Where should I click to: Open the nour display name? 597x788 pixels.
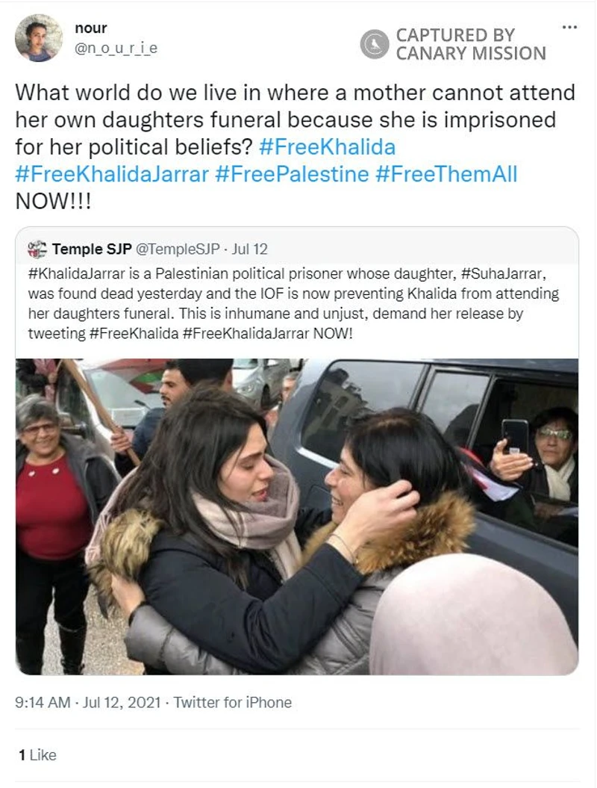91,28
